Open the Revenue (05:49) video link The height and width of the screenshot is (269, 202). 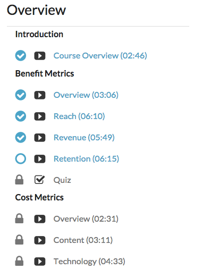[84, 138]
